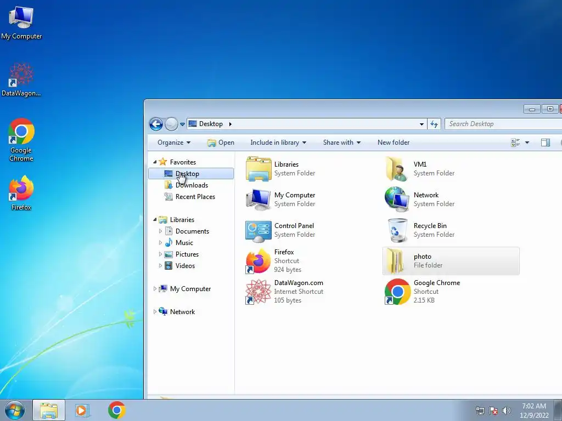
Task: Open the Organize menu
Action: pos(174,143)
